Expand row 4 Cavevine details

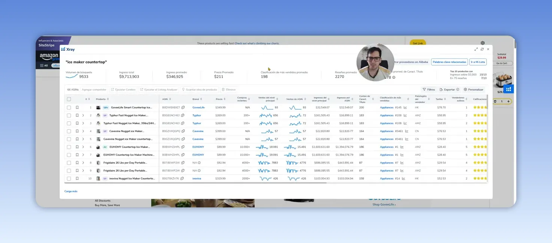(83, 131)
